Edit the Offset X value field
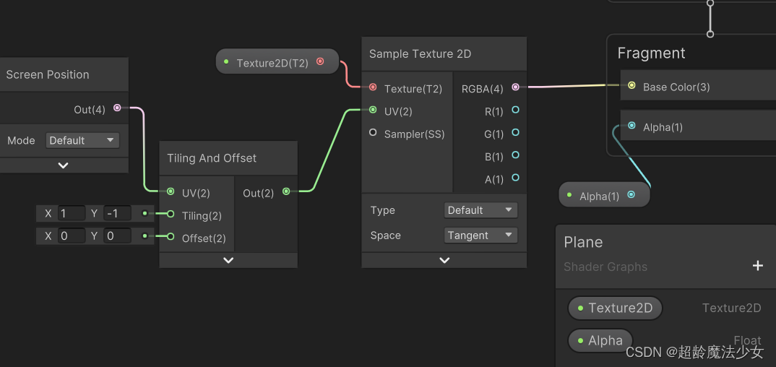The height and width of the screenshot is (367, 776). tap(72, 236)
